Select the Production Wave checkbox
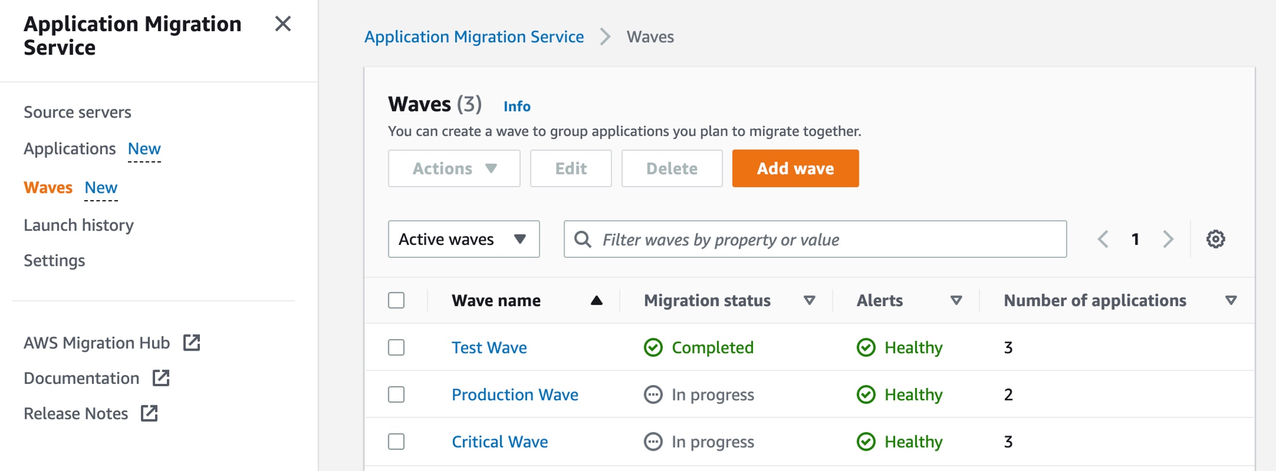 pos(396,394)
